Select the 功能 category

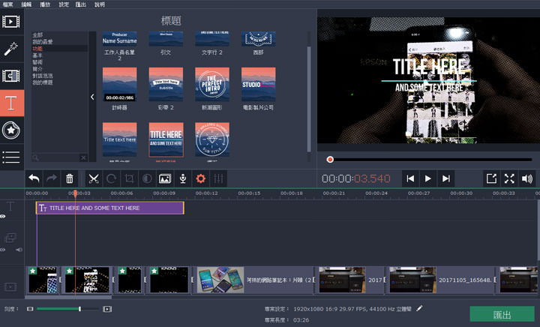[x=37, y=49]
